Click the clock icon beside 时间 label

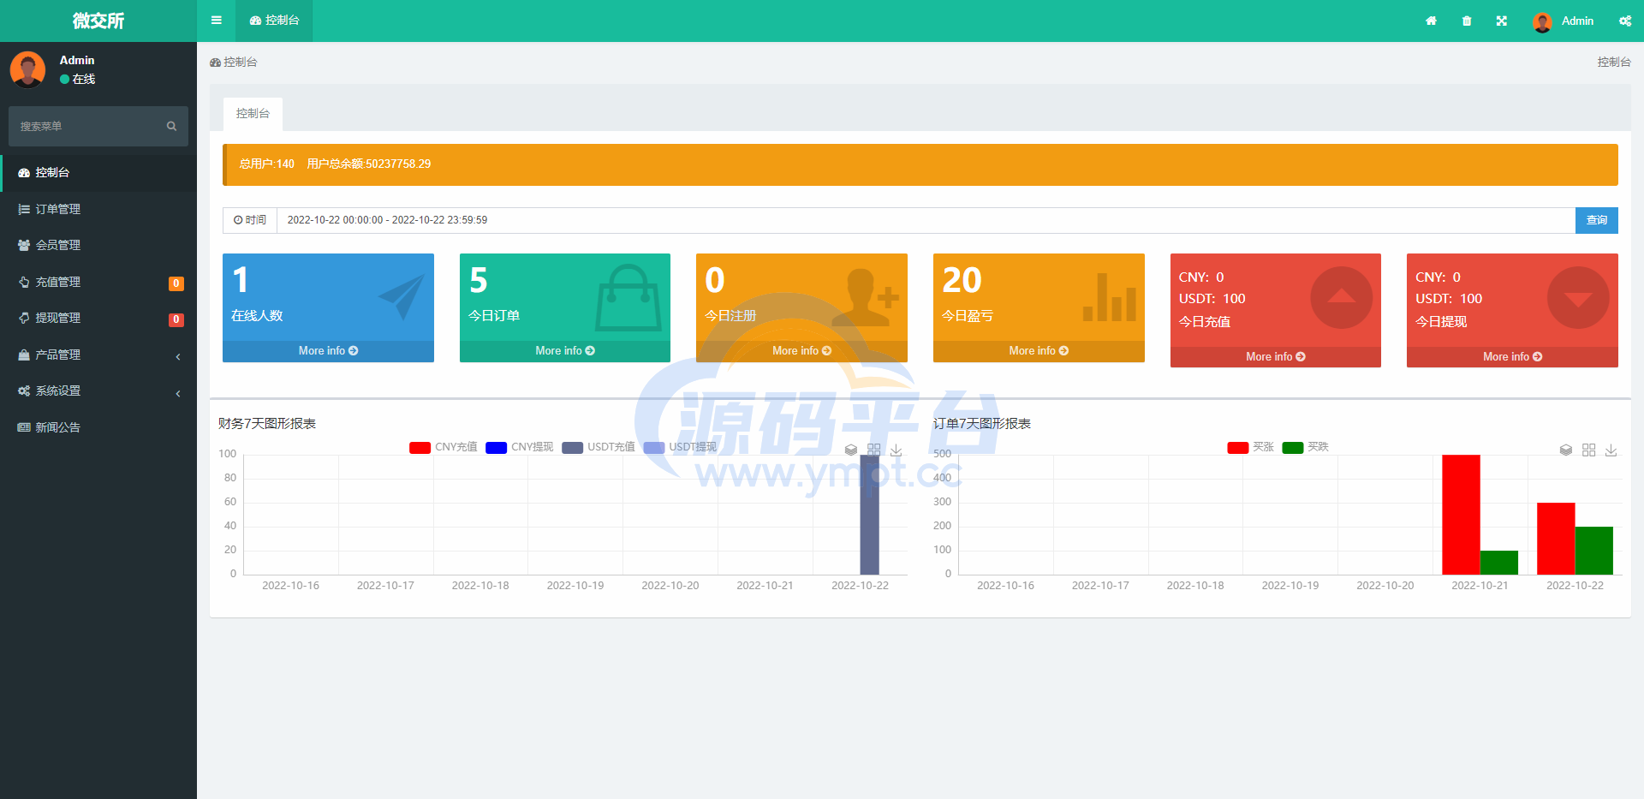coord(238,220)
